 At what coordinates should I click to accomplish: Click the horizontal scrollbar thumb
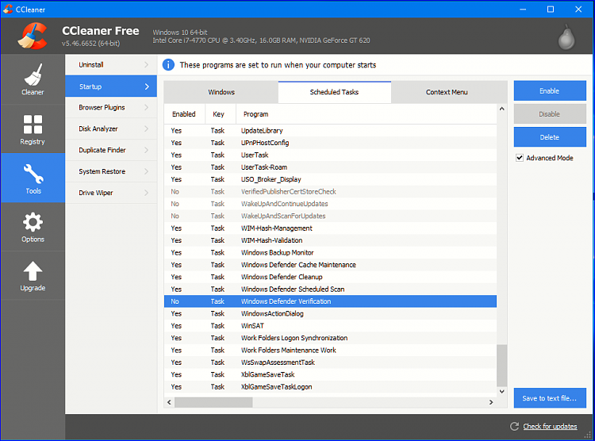[213, 402]
